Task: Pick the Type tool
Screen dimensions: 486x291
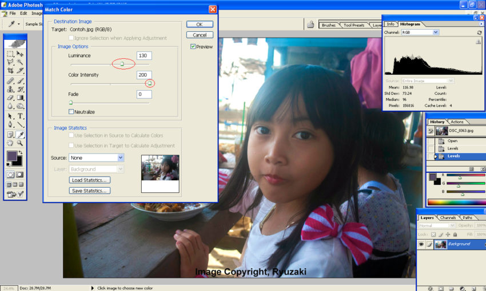Action: [x=20, y=116]
